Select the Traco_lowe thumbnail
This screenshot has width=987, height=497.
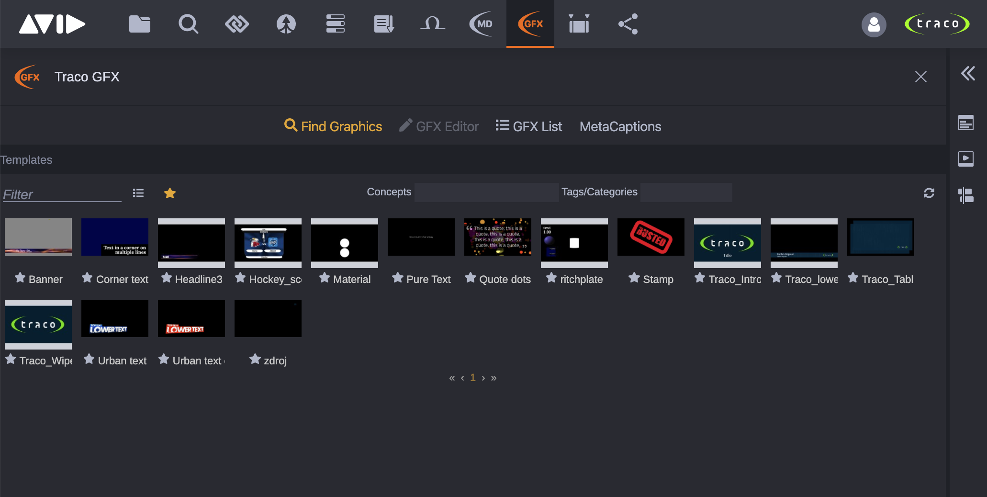click(x=804, y=243)
